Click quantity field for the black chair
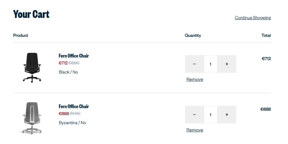Screen dimensions: 288x144 pyautogui.click(x=211, y=64)
